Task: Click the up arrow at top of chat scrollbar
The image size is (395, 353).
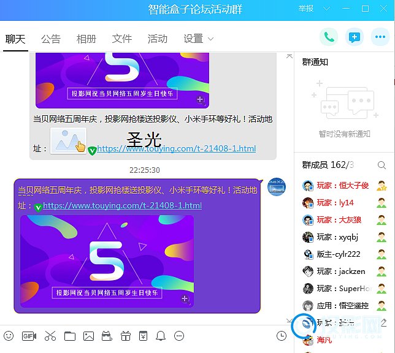Action: pos(290,56)
